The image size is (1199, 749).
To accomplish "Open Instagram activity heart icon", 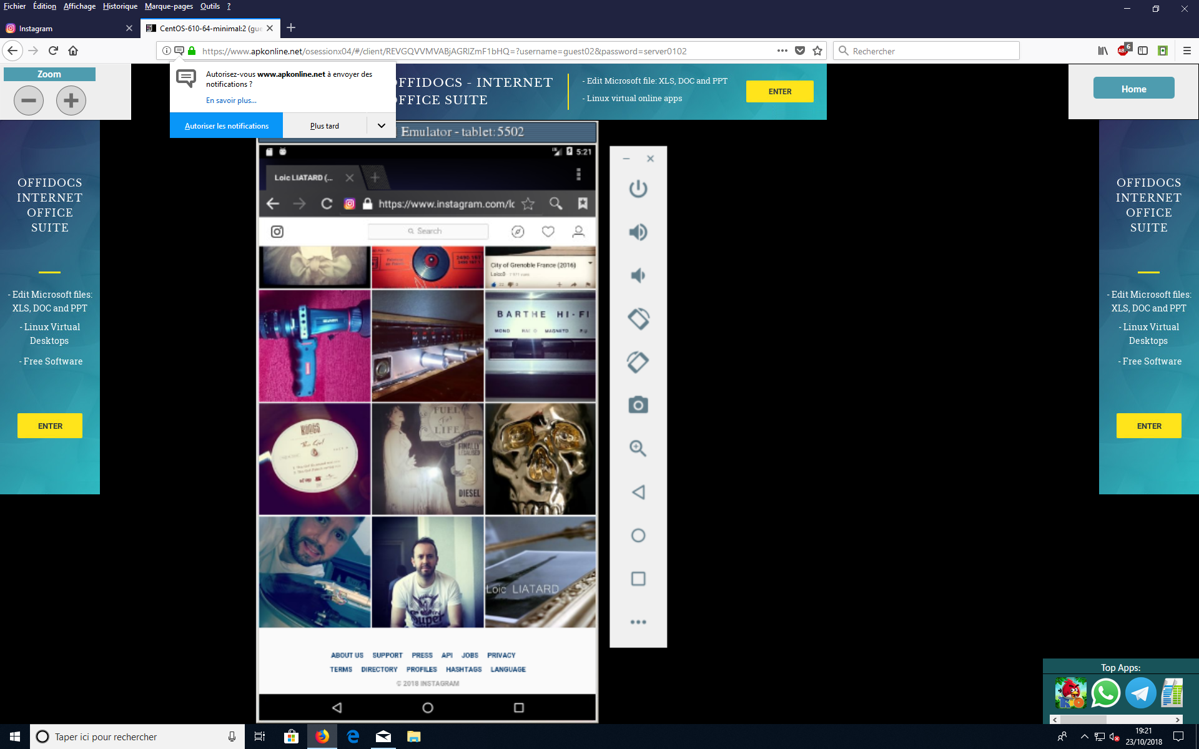I will click(x=548, y=232).
